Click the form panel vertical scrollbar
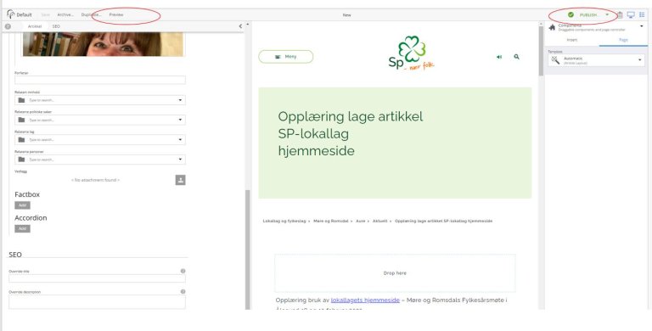The height and width of the screenshot is (331, 652). tap(247, 250)
